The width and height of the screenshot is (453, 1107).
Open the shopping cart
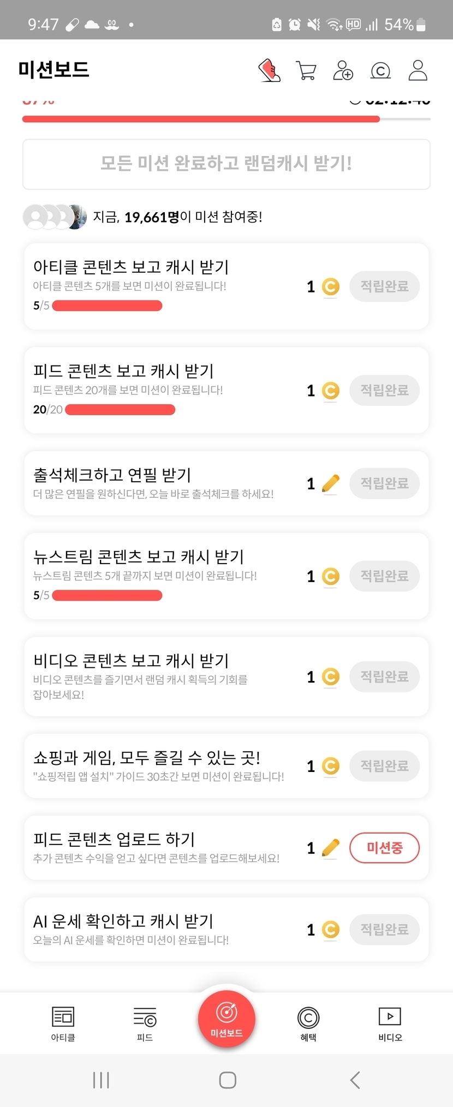coord(306,70)
